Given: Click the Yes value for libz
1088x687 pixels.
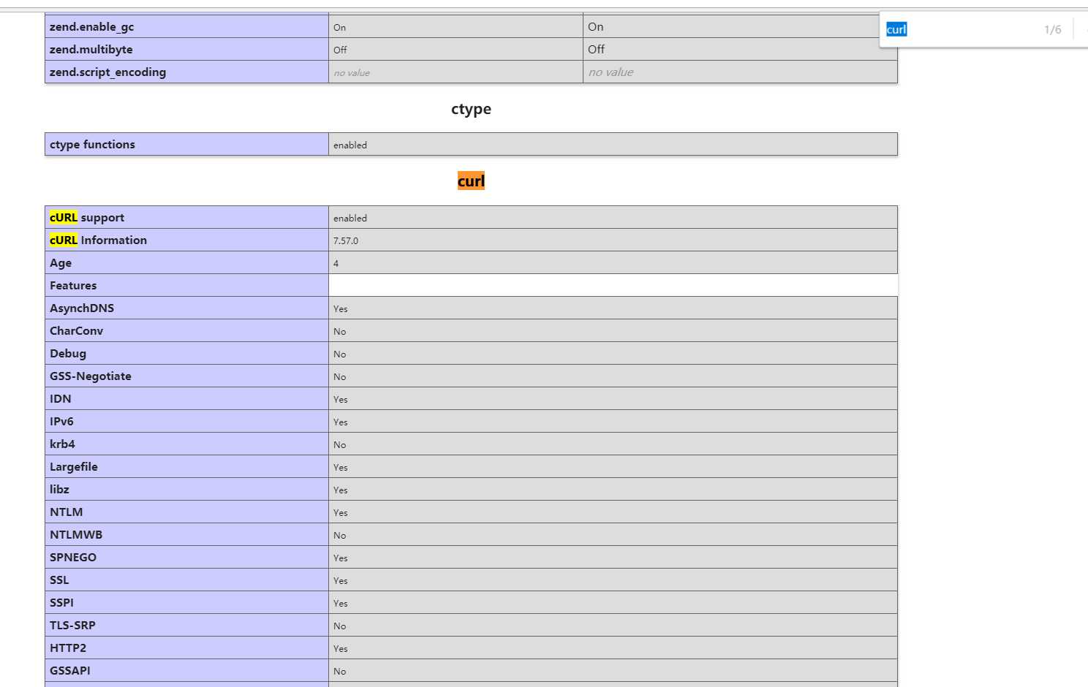Looking at the screenshot, I should pos(341,490).
